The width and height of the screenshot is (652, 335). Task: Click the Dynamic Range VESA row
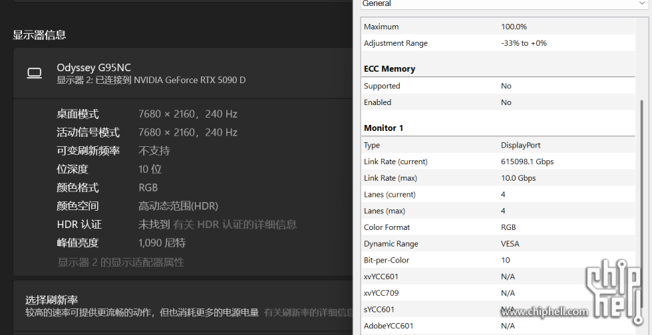[x=498, y=243]
